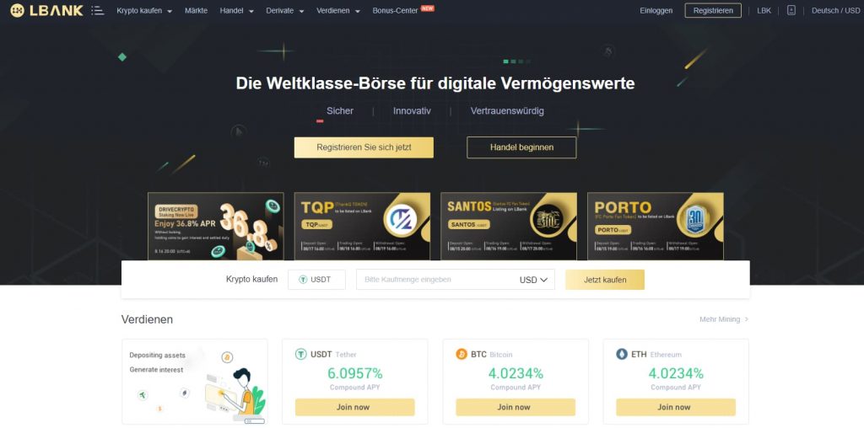
Task: Click the Handel beginnen button
Action: pos(521,147)
